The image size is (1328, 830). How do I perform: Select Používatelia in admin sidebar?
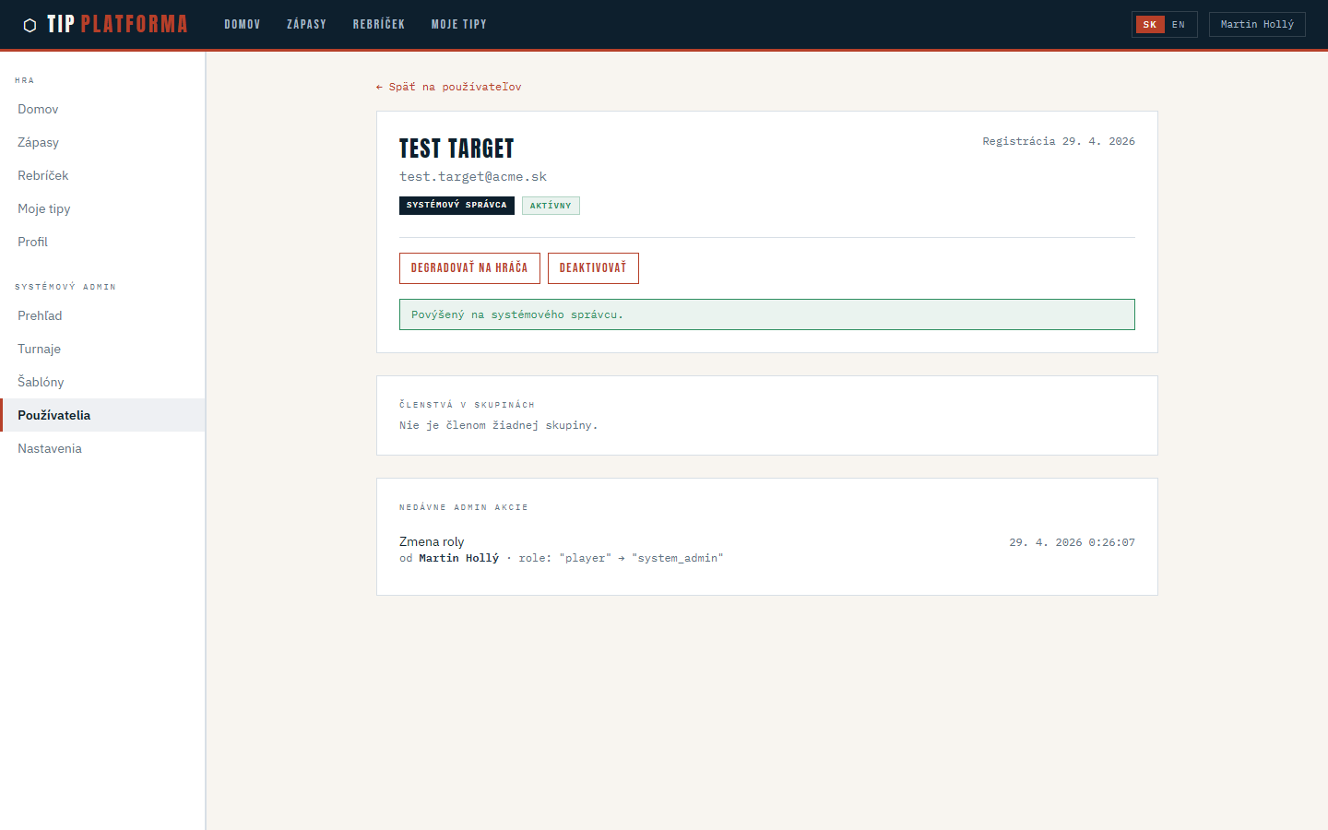pos(53,415)
